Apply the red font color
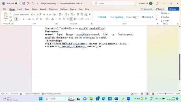 (x=53, y=19)
